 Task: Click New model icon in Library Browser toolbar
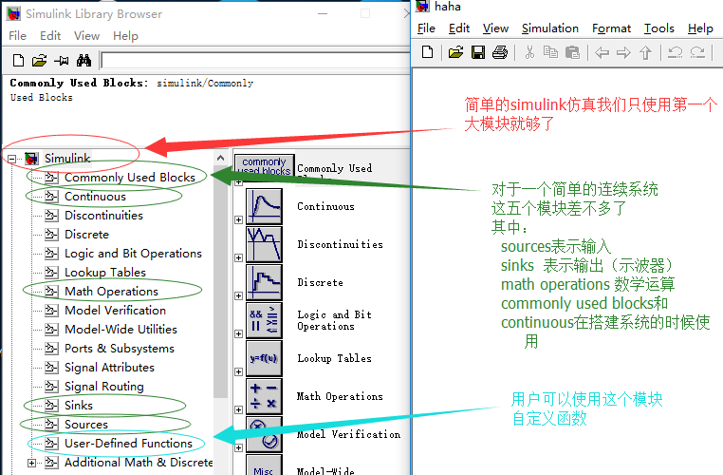click(x=18, y=61)
